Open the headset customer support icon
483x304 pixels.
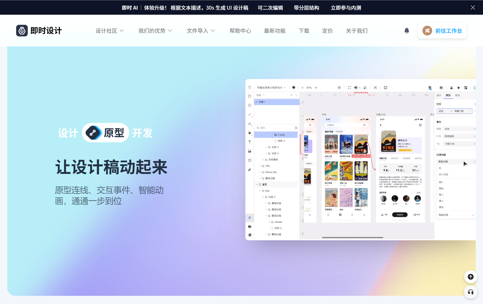(471, 292)
